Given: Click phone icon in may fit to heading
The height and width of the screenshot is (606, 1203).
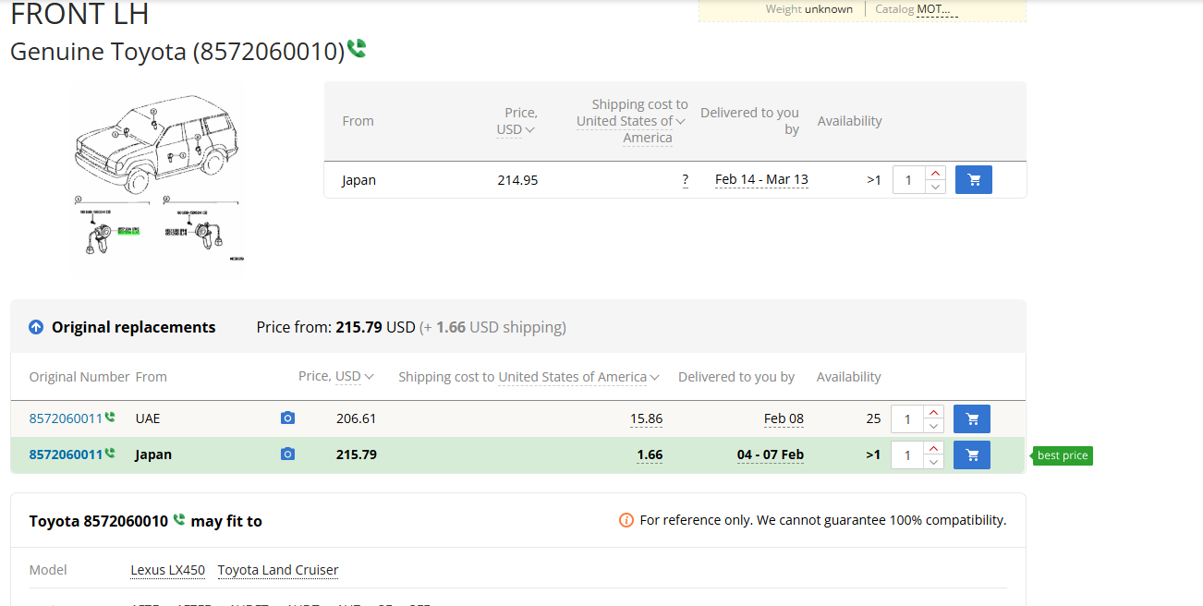Looking at the screenshot, I should [x=179, y=520].
